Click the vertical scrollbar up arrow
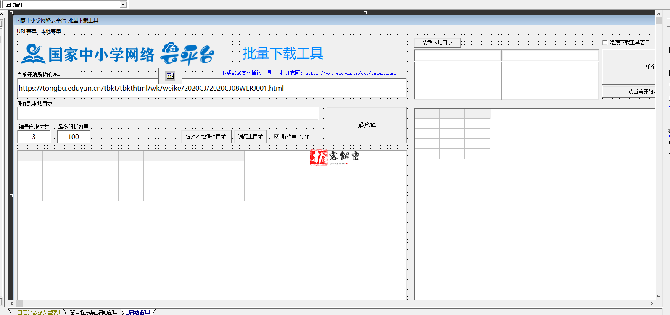 pos(659,14)
